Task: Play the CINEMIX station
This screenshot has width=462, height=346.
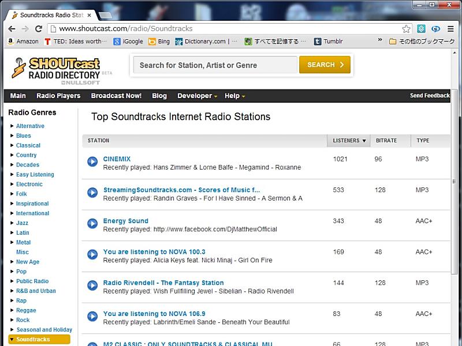Action: pos(92,161)
